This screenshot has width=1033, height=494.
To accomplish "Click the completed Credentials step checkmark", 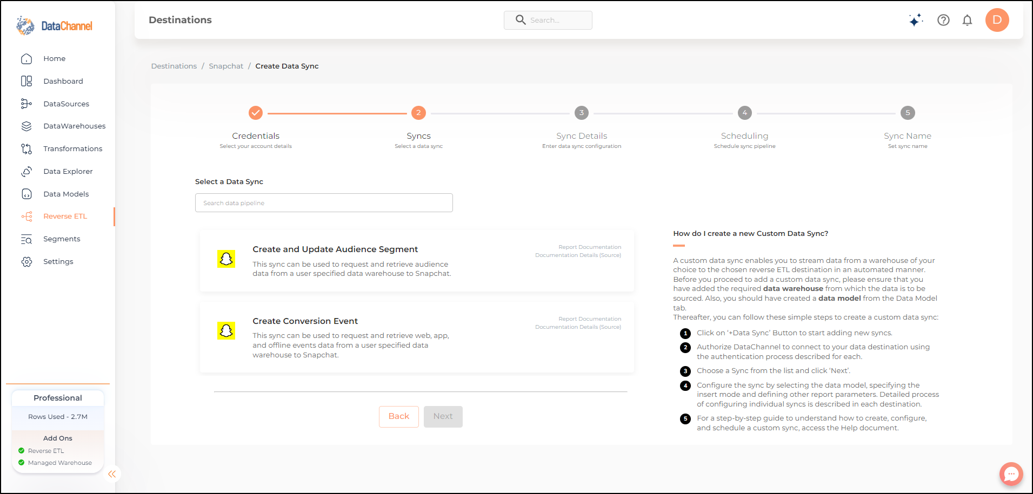I will (256, 113).
